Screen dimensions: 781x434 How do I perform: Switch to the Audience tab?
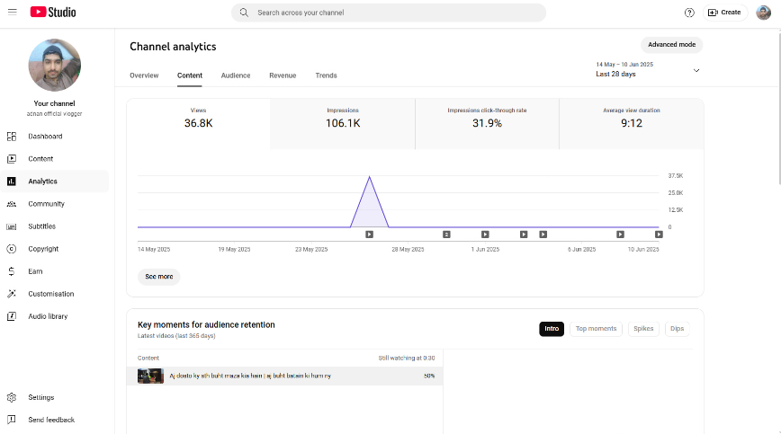(x=236, y=75)
